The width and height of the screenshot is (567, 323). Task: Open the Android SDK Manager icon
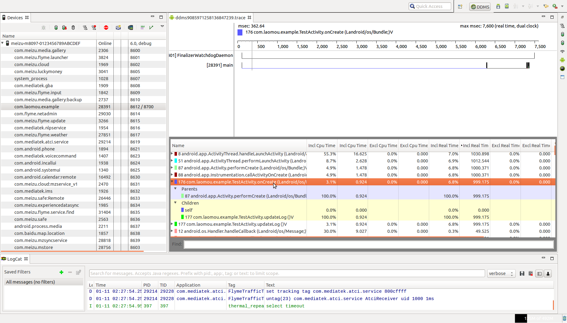[x=498, y=6]
